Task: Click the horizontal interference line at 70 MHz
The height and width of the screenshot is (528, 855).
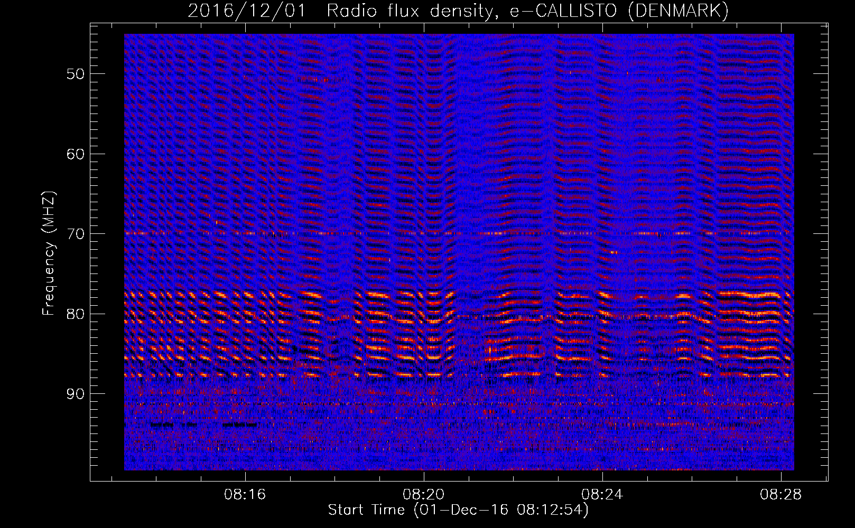Action: click(459, 233)
